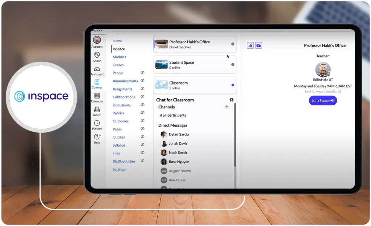Open the Courses sidebar icon
Screen dimensions: 371x226
(97, 82)
